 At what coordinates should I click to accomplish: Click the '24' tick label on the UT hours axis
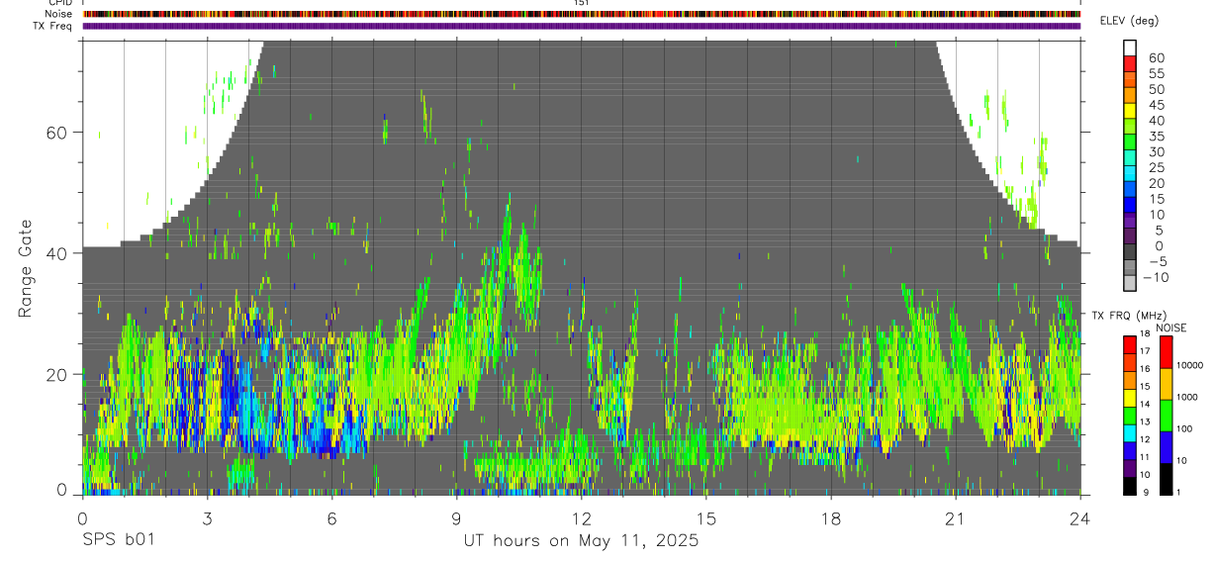1079,517
